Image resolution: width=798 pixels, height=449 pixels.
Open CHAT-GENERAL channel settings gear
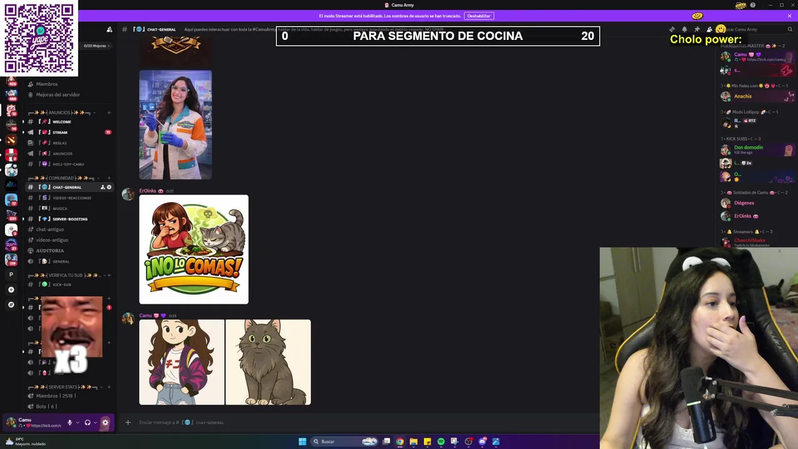[109, 187]
